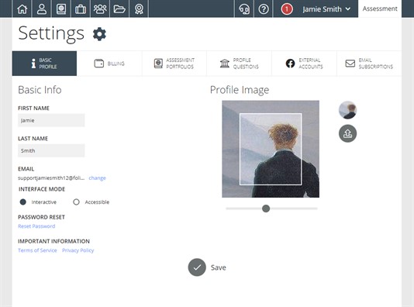Image resolution: width=414 pixels, height=307 pixels.
Task: Click the Save text label
Action: tap(219, 267)
